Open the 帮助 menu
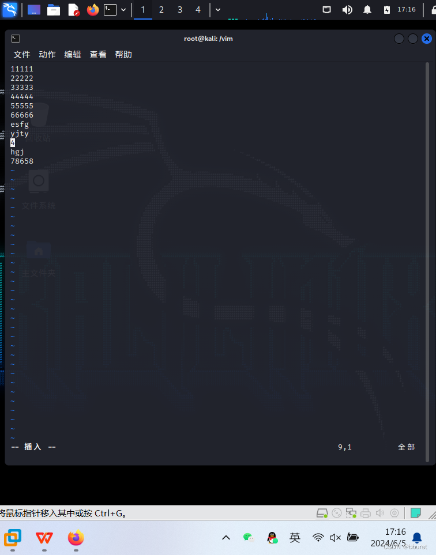 [123, 55]
